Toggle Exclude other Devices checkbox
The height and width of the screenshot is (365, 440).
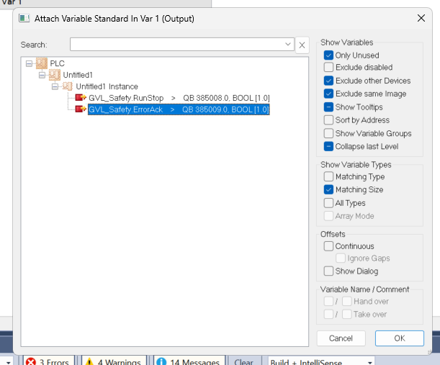point(328,81)
